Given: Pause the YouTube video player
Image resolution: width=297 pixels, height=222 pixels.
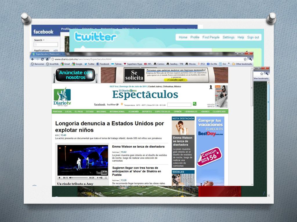Looking at the screenshot, I should 59,178.
